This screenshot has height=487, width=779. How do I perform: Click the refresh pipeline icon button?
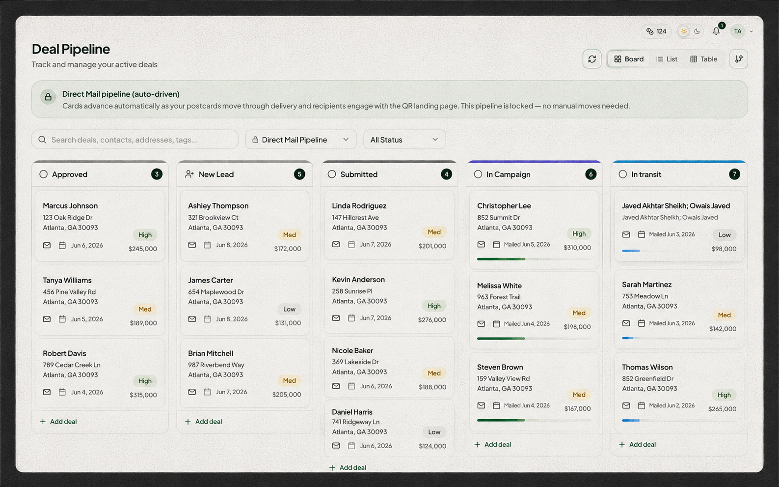[592, 59]
